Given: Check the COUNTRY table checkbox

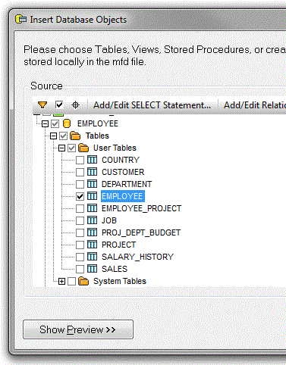Looking at the screenshot, I should point(80,160).
